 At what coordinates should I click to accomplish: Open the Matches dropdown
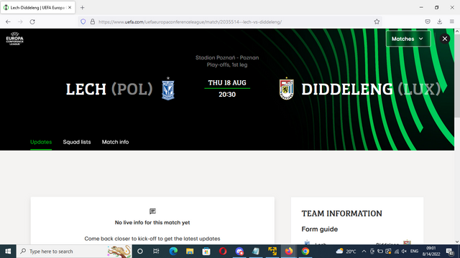pyautogui.click(x=408, y=39)
